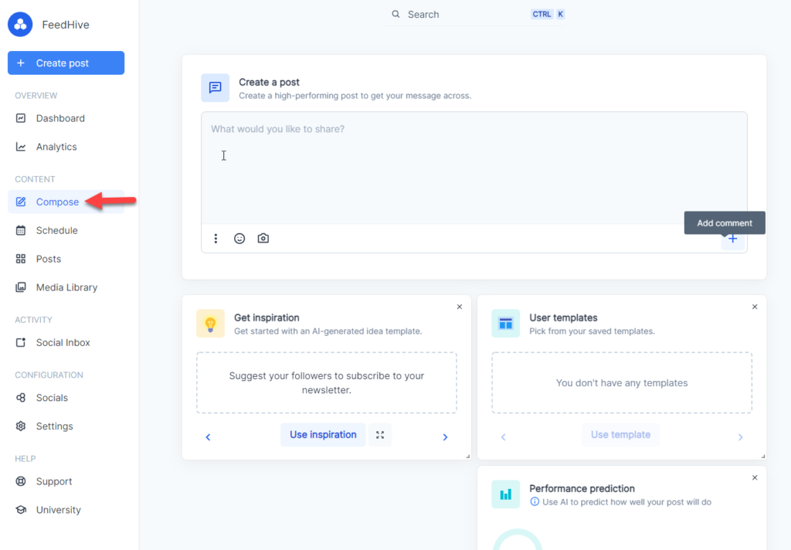Close the Performance prediction card
This screenshot has width=791, height=550.
point(755,477)
